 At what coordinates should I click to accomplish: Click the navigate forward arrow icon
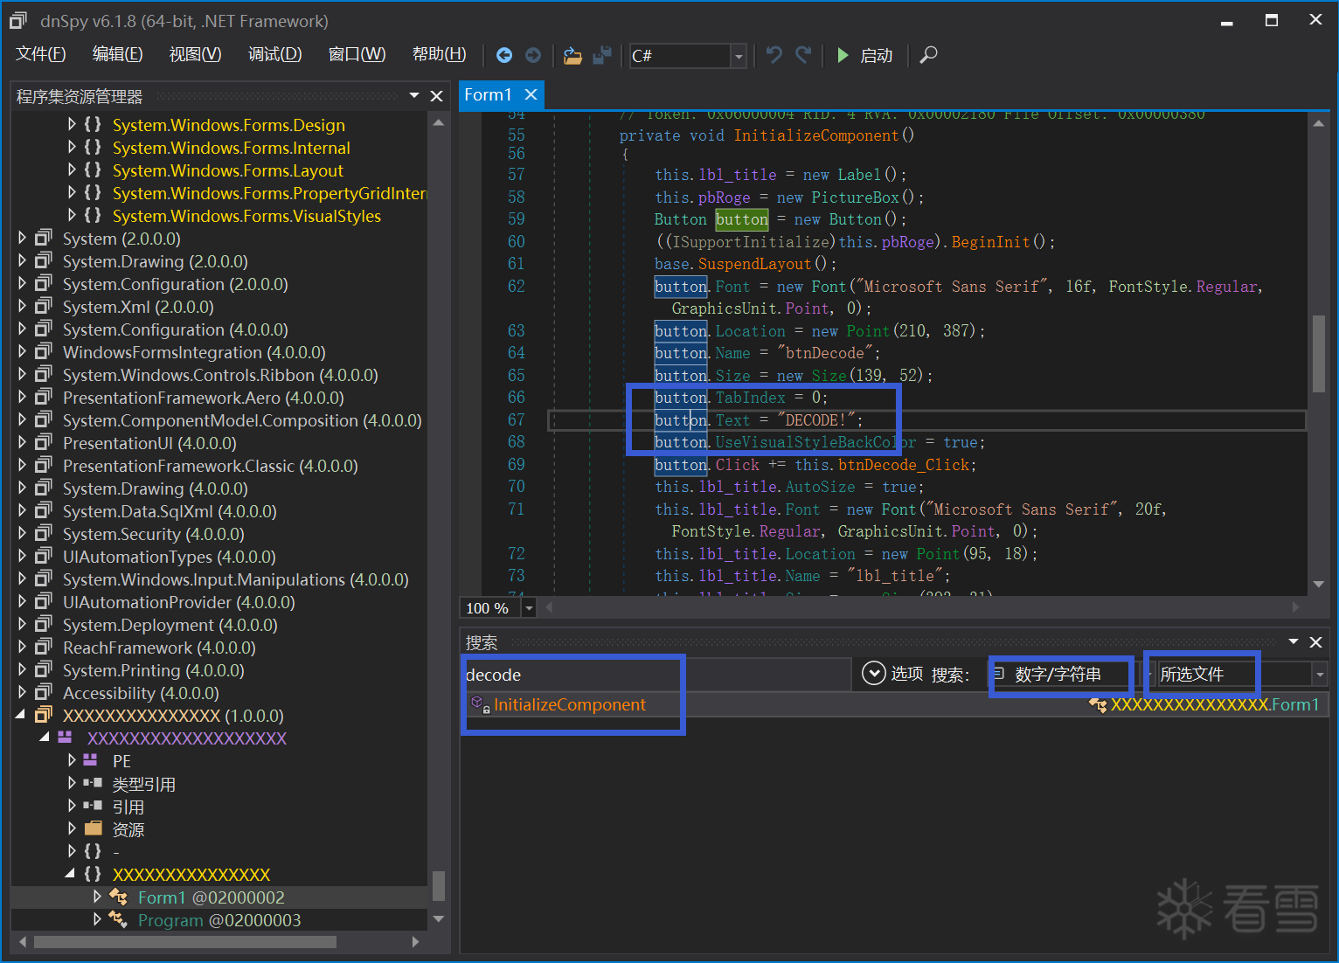tap(533, 55)
